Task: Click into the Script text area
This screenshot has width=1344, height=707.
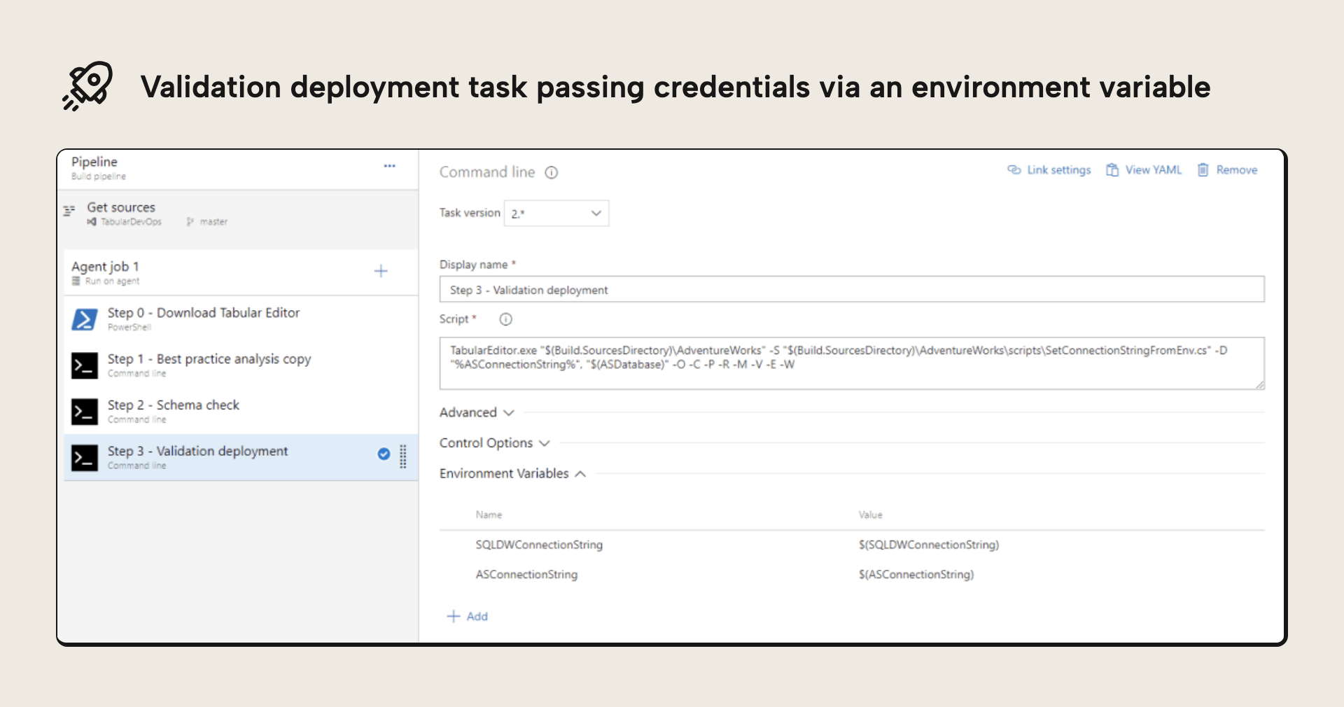Action: pos(852,363)
